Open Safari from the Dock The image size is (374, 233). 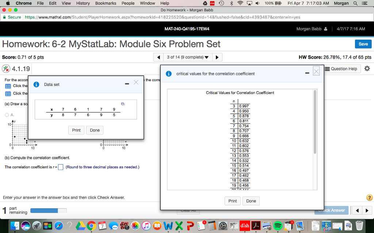pyautogui.click(x=59, y=226)
